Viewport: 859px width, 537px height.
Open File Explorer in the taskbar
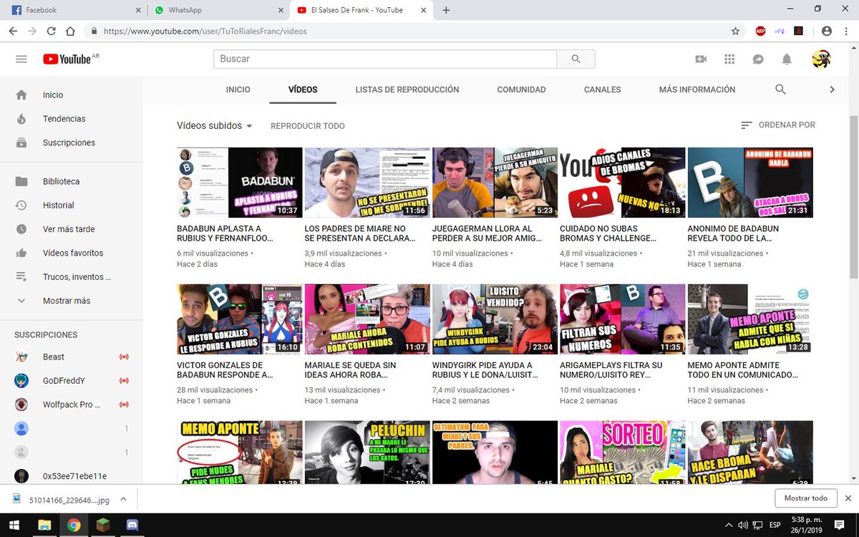pyautogui.click(x=44, y=525)
